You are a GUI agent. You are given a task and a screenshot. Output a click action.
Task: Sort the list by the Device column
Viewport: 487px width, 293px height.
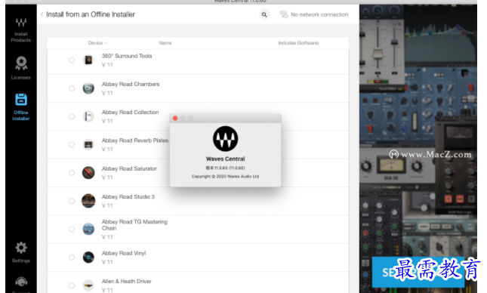[x=97, y=43]
